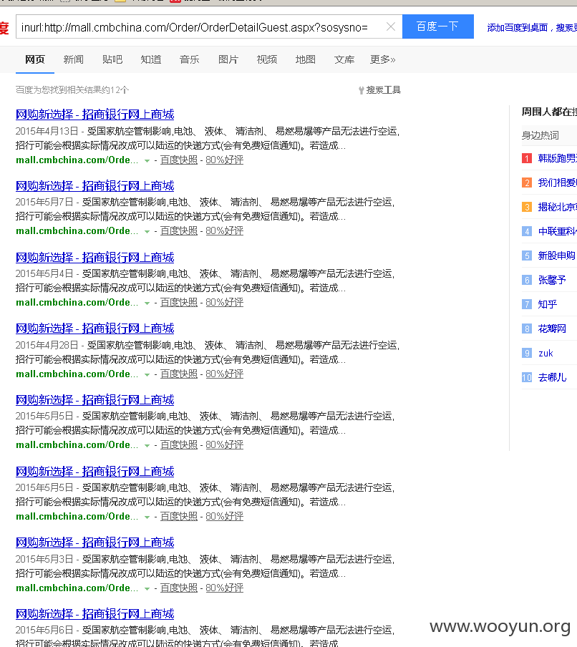Open the result title dated 2015年5月7日
The height and width of the screenshot is (647, 577).
click(x=95, y=186)
